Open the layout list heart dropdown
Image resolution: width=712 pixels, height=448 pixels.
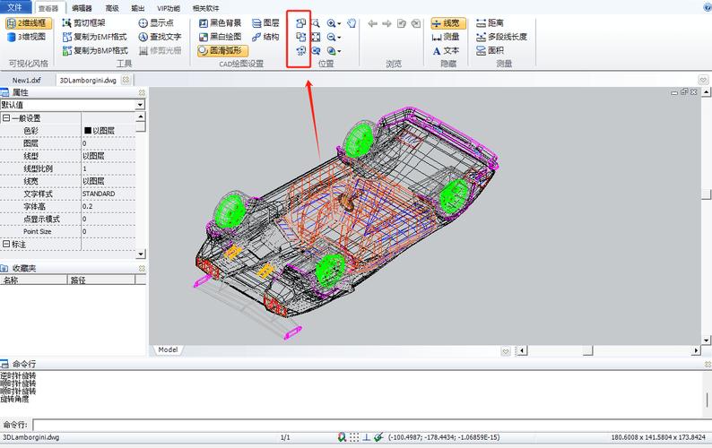point(506,351)
